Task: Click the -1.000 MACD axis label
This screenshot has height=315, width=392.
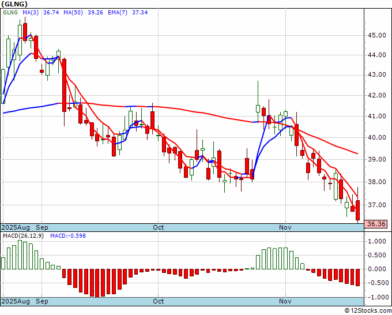Action: tap(378, 297)
